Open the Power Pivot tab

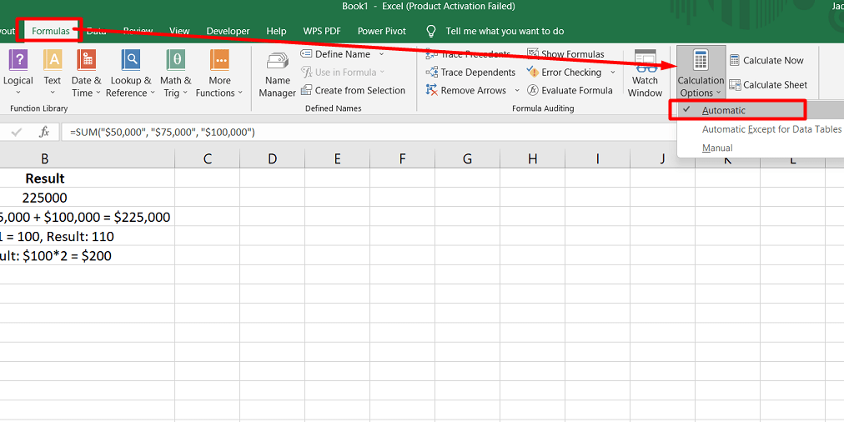click(381, 31)
